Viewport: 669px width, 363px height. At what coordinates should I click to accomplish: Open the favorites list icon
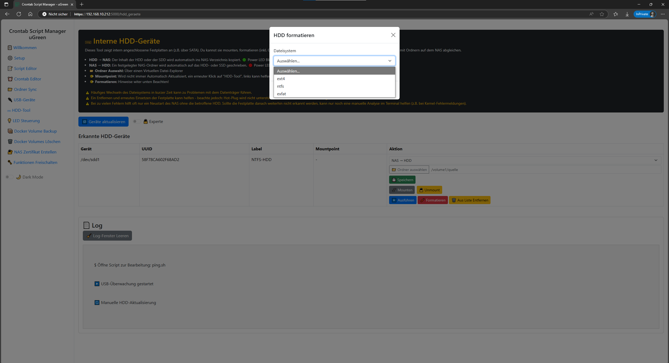point(616,14)
